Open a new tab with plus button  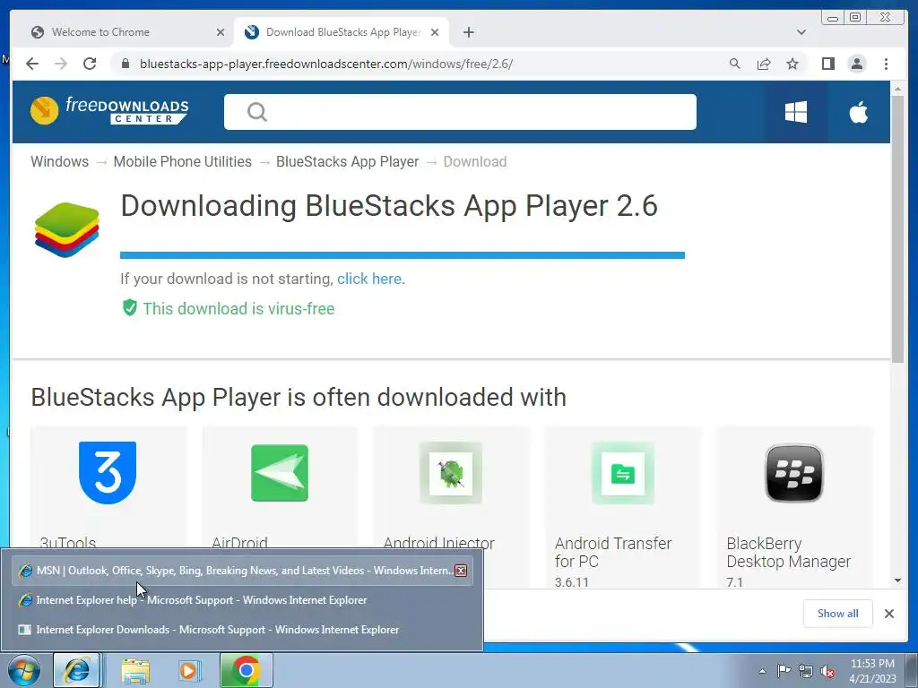tap(468, 32)
